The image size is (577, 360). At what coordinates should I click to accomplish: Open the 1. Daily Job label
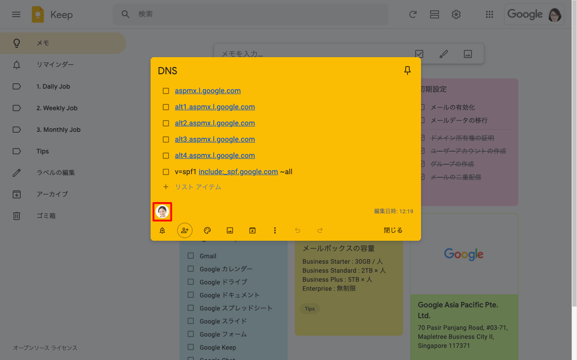coord(63,86)
